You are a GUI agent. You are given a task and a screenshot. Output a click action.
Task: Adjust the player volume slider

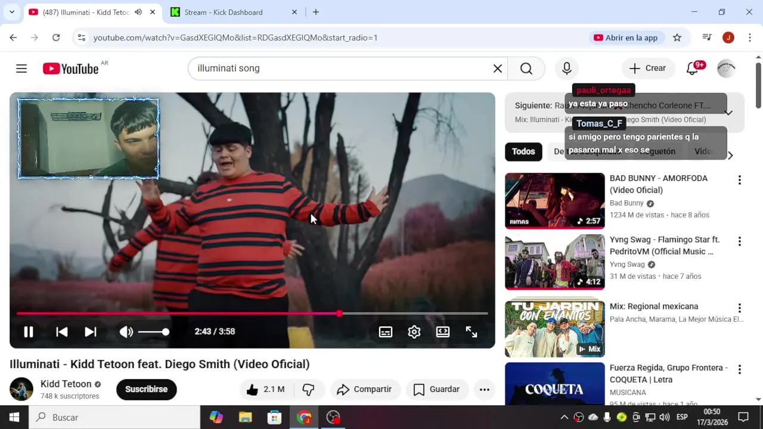pos(153,332)
